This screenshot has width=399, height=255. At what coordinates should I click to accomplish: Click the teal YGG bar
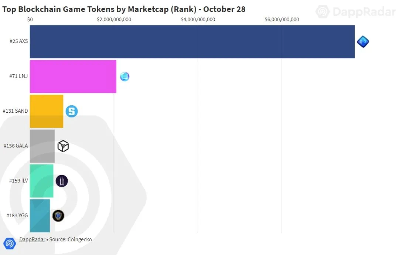pyautogui.click(x=40, y=216)
